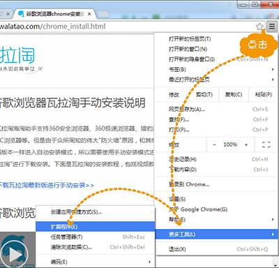The image size is (279, 268).
Task: Toggle fullscreen mode icon in zoom row
Action: tap(266, 144)
